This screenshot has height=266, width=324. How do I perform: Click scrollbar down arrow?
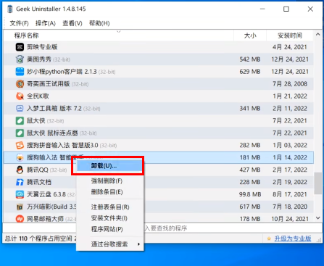tap(317, 218)
